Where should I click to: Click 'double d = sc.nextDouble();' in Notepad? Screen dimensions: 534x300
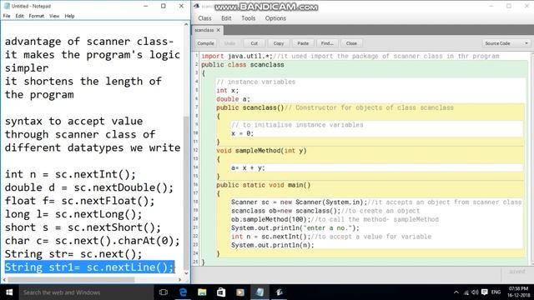click(x=89, y=187)
